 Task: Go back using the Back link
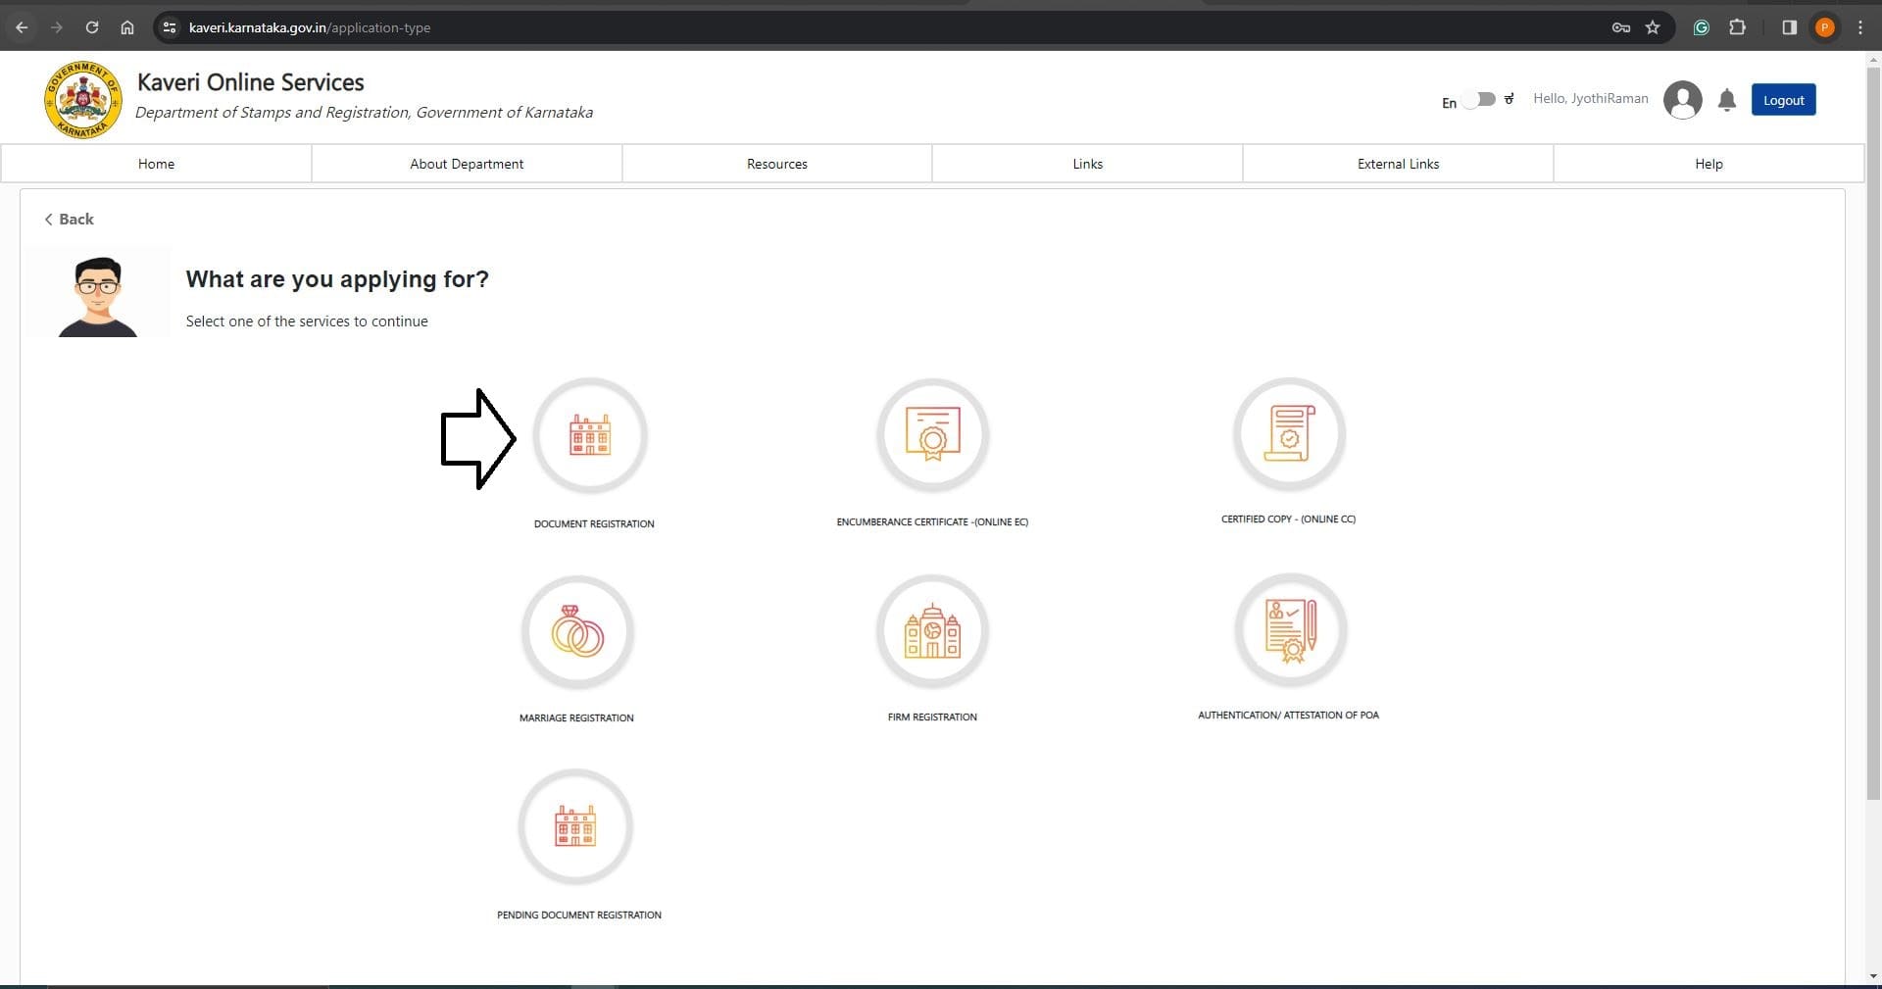pyautogui.click(x=69, y=220)
